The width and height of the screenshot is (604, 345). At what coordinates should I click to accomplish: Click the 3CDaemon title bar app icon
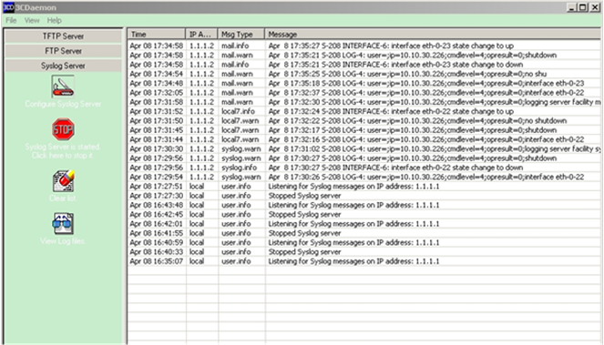8,7
